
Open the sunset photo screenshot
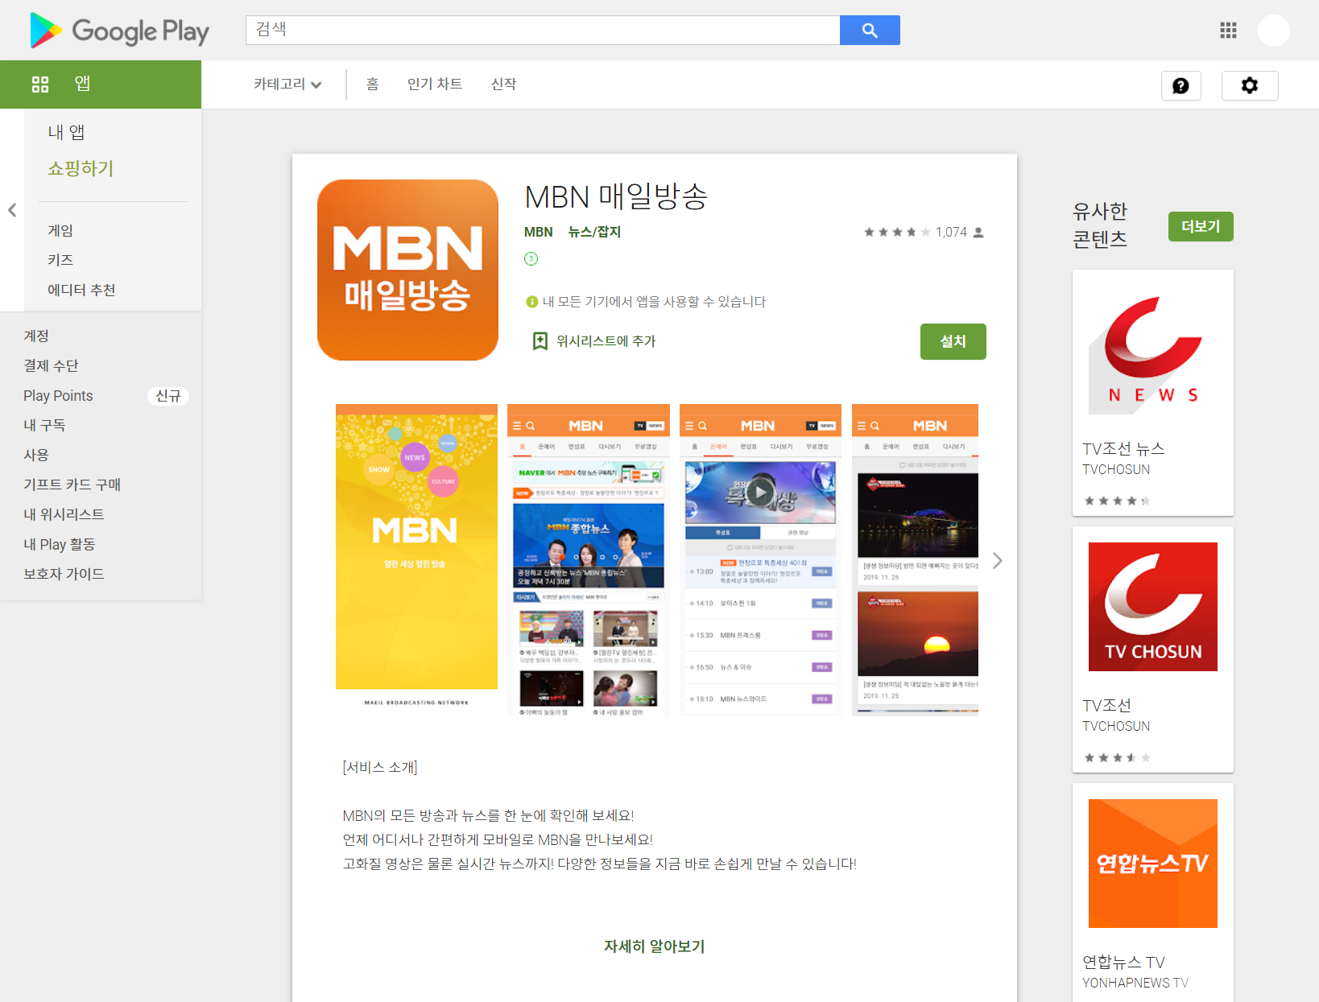coord(915,560)
